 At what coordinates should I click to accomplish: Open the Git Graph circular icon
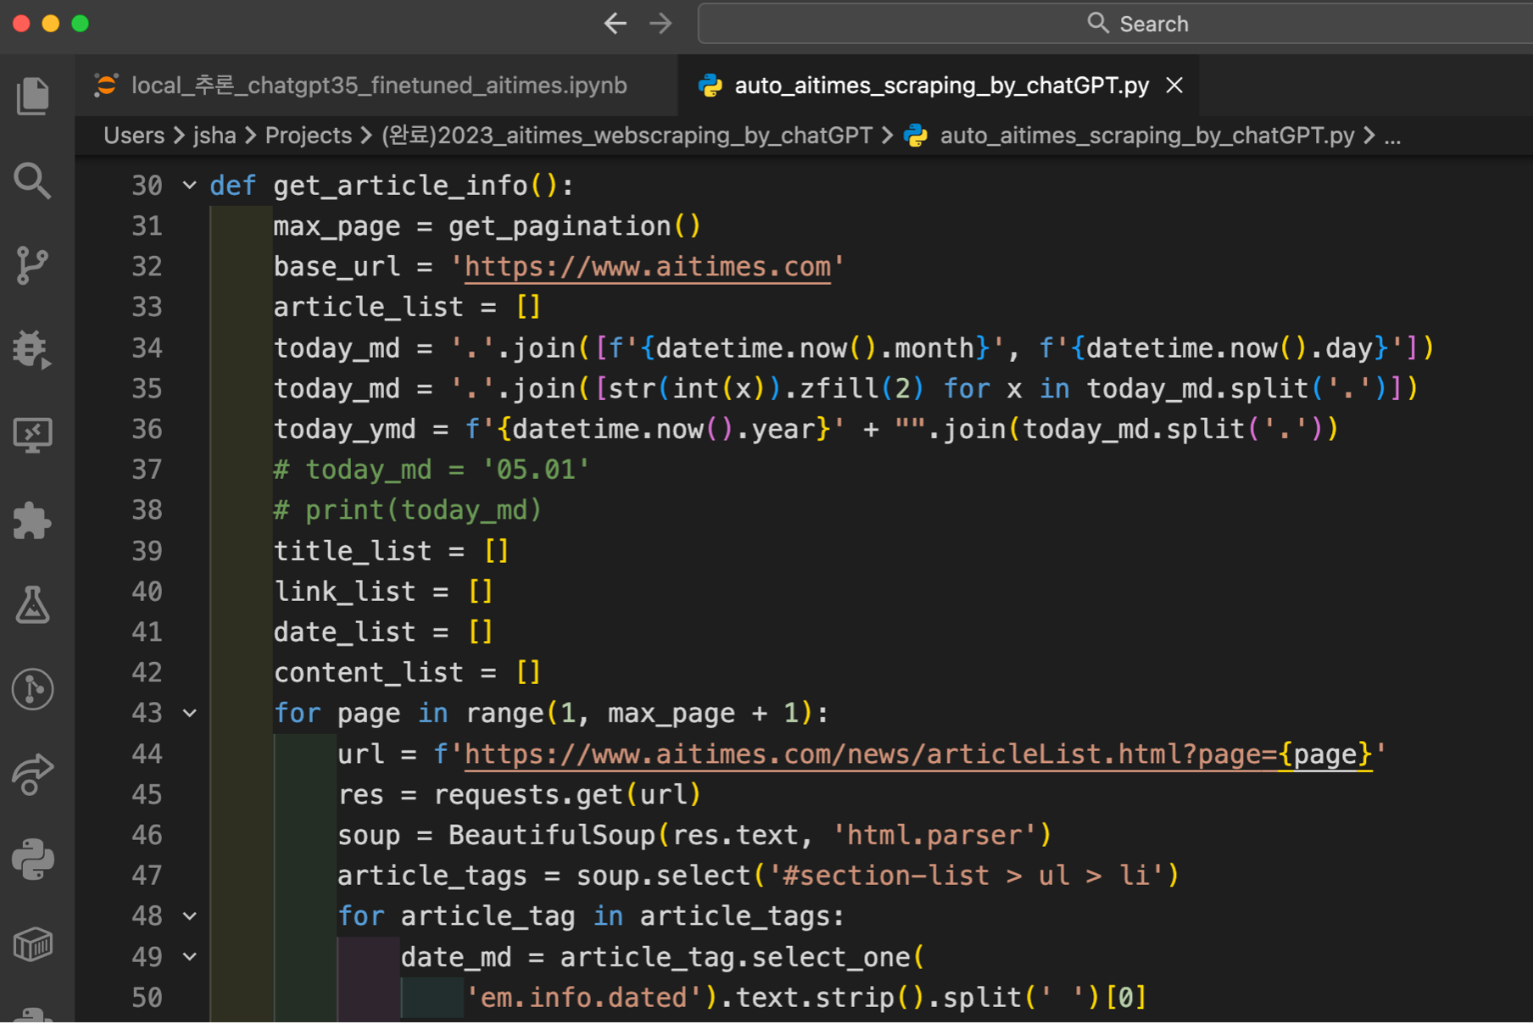33,689
